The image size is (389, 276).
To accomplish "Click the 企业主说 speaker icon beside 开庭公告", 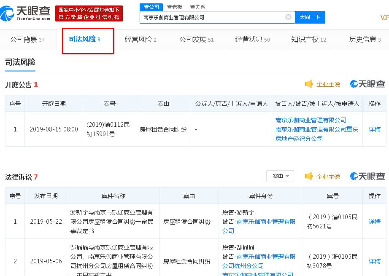I will pos(308,84).
